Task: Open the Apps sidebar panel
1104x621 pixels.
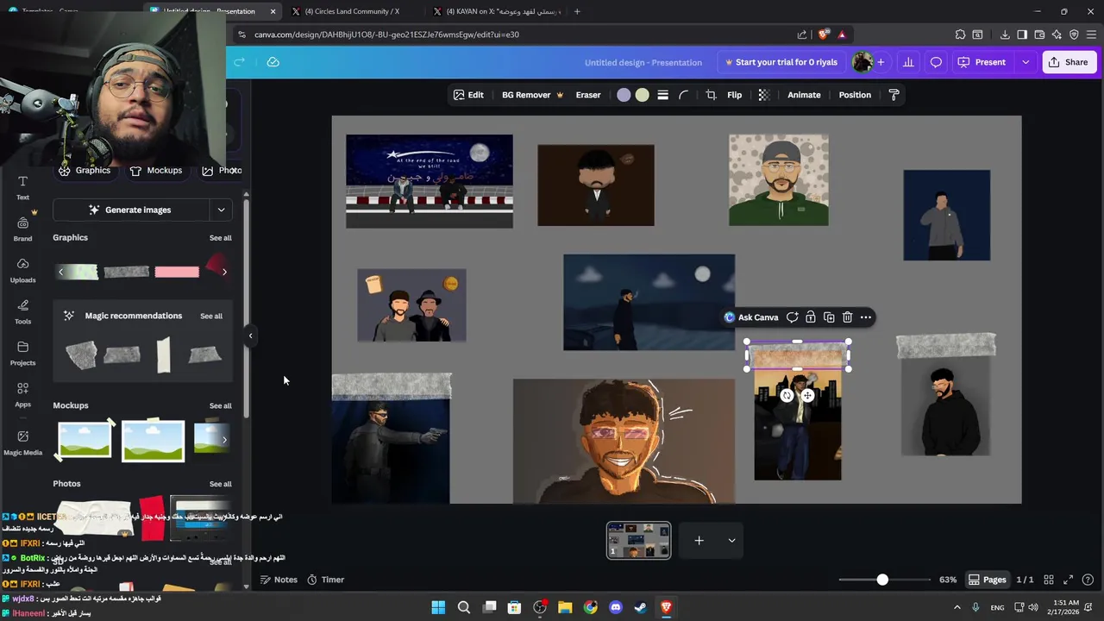Action: pos(22,394)
